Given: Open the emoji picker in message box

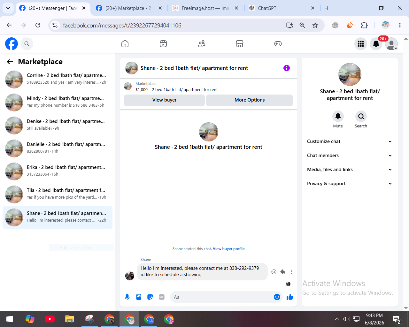Looking at the screenshot, I should click(277, 297).
